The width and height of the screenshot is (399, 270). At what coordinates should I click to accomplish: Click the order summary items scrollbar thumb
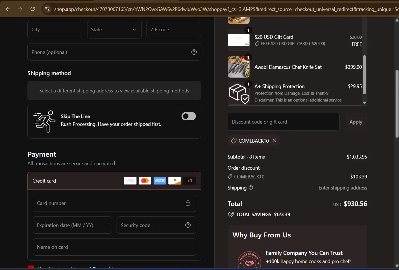(364, 75)
